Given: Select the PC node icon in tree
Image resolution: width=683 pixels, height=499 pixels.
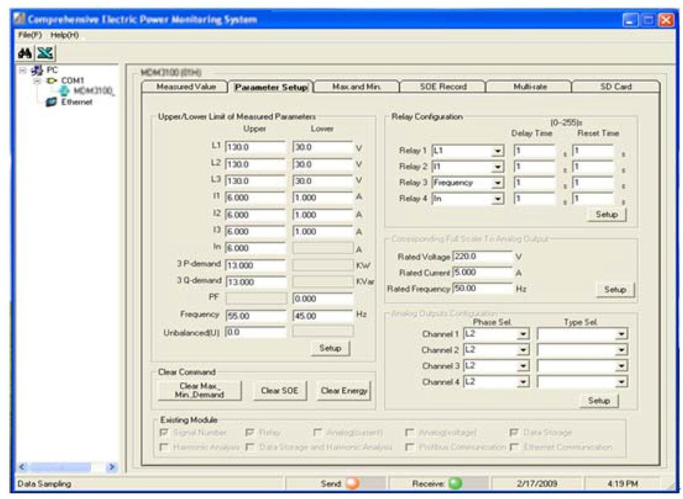Looking at the screenshot, I should point(37,70).
